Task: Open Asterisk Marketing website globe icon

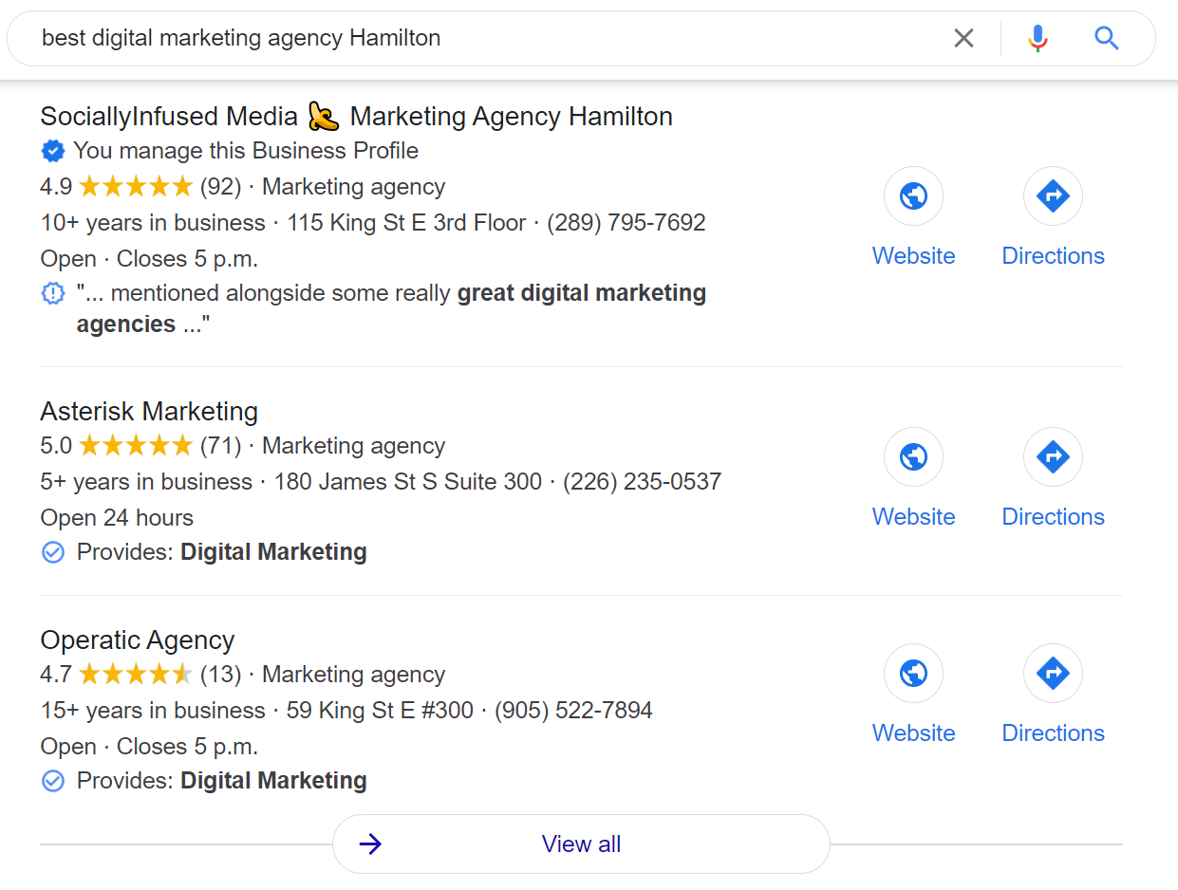Action: point(913,457)
